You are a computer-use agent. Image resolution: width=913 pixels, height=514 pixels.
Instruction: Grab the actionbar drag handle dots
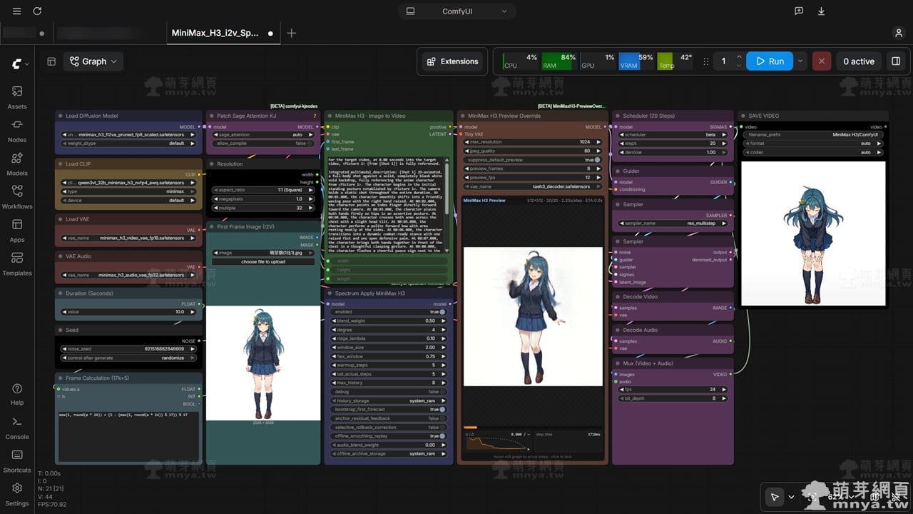click(706, 61)
